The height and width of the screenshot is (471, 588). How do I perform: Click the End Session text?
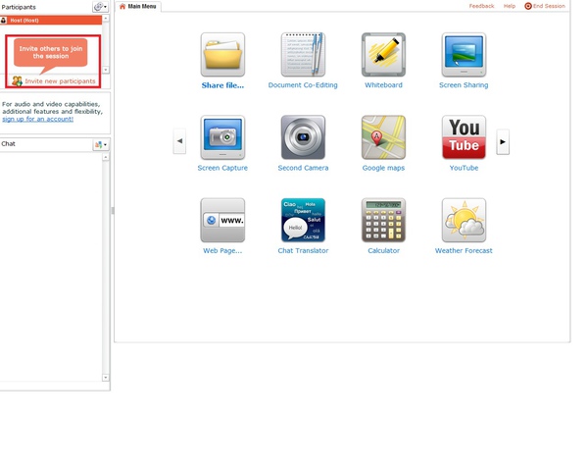click(x=549, y=6)
